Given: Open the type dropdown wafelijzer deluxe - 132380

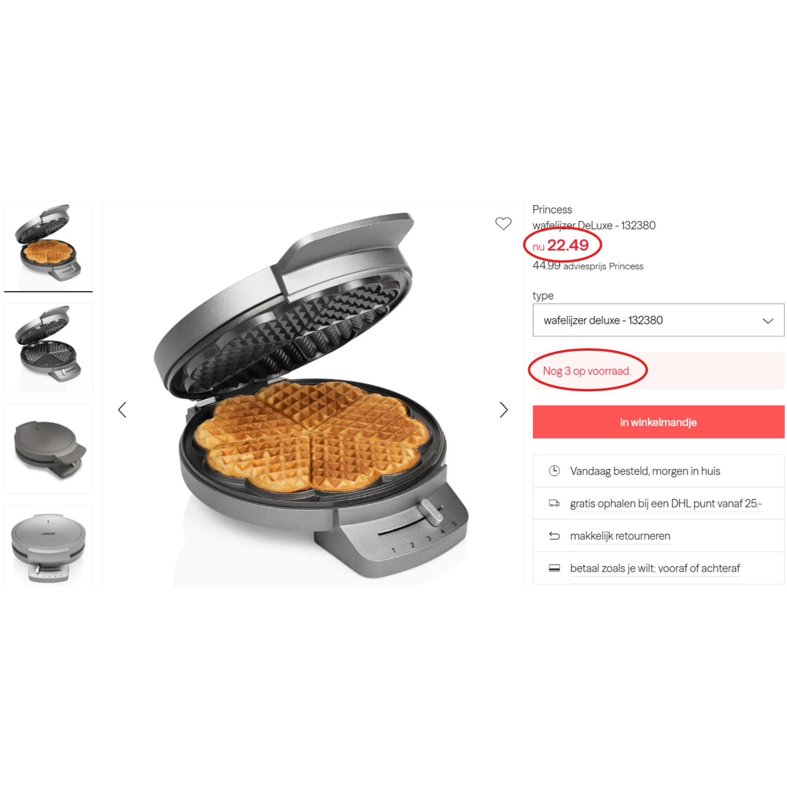Looking at the screenshot, I should click(x=658, y=320).
